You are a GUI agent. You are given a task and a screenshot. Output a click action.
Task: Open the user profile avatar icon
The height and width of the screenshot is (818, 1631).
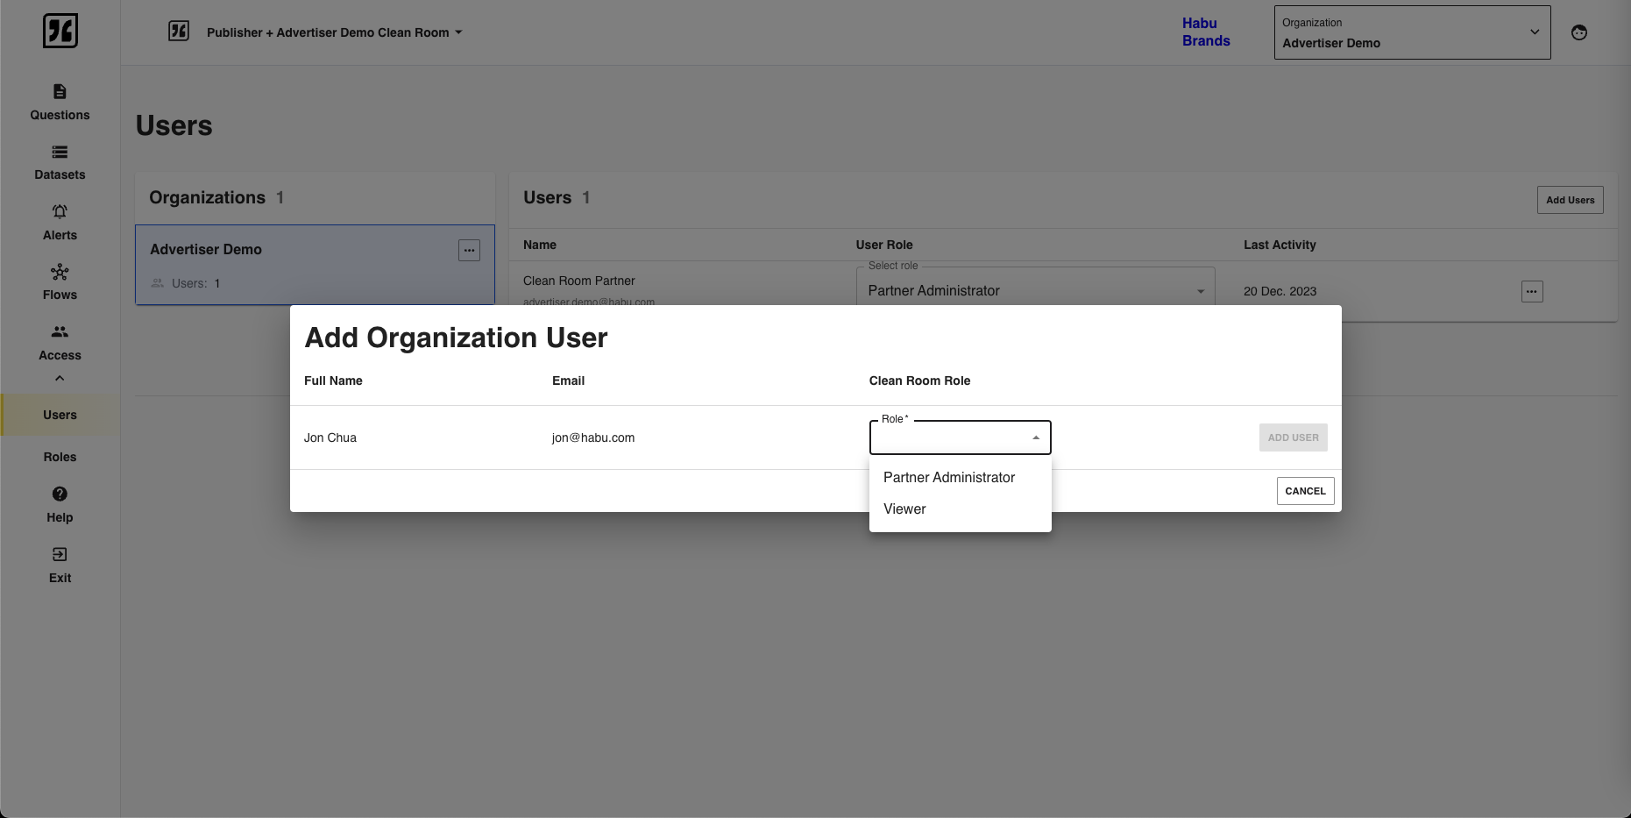tap(1579, 32)
